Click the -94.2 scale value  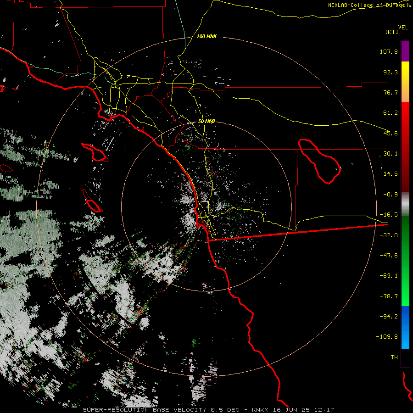pyautogui.click(x=389, y=316)
